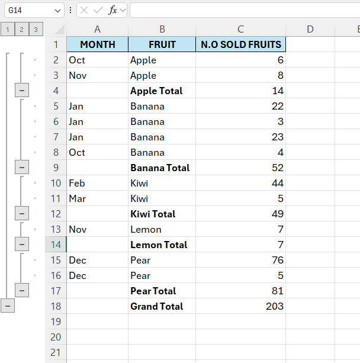Select row 9 header

pyautogui.click(x=56, y=168)
